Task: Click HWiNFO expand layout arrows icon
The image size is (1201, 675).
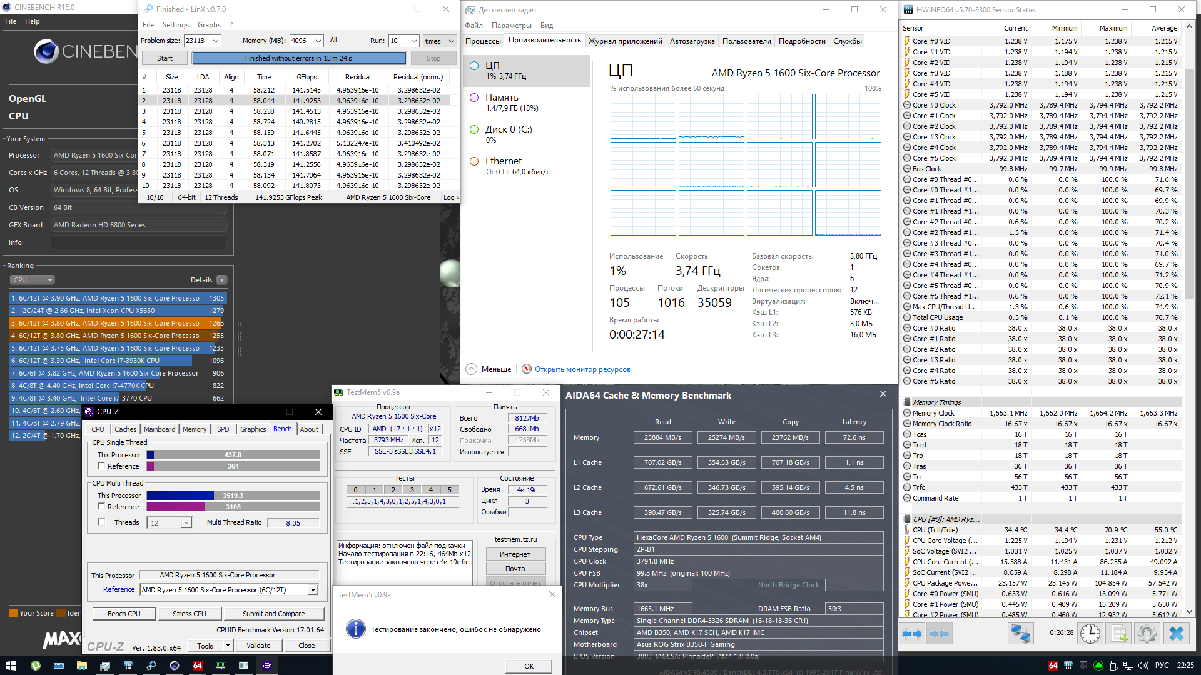Action: 912,634
